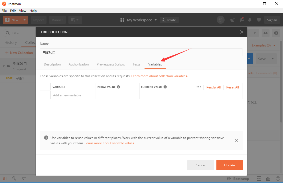283x183 pixels.
Task: Open Learn more about collection variables link
Action: point(159,76)
